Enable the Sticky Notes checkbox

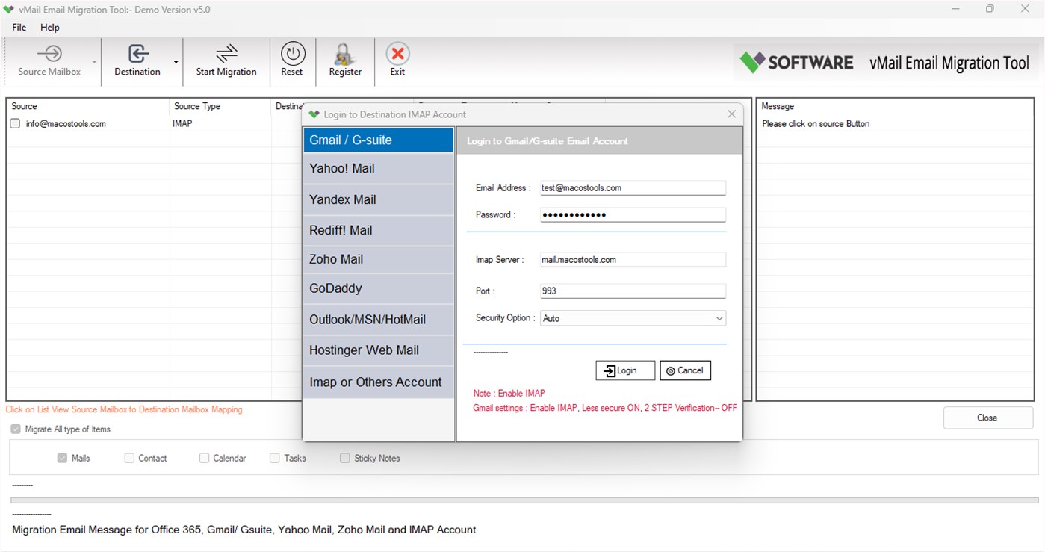click(x=344, y=458)
